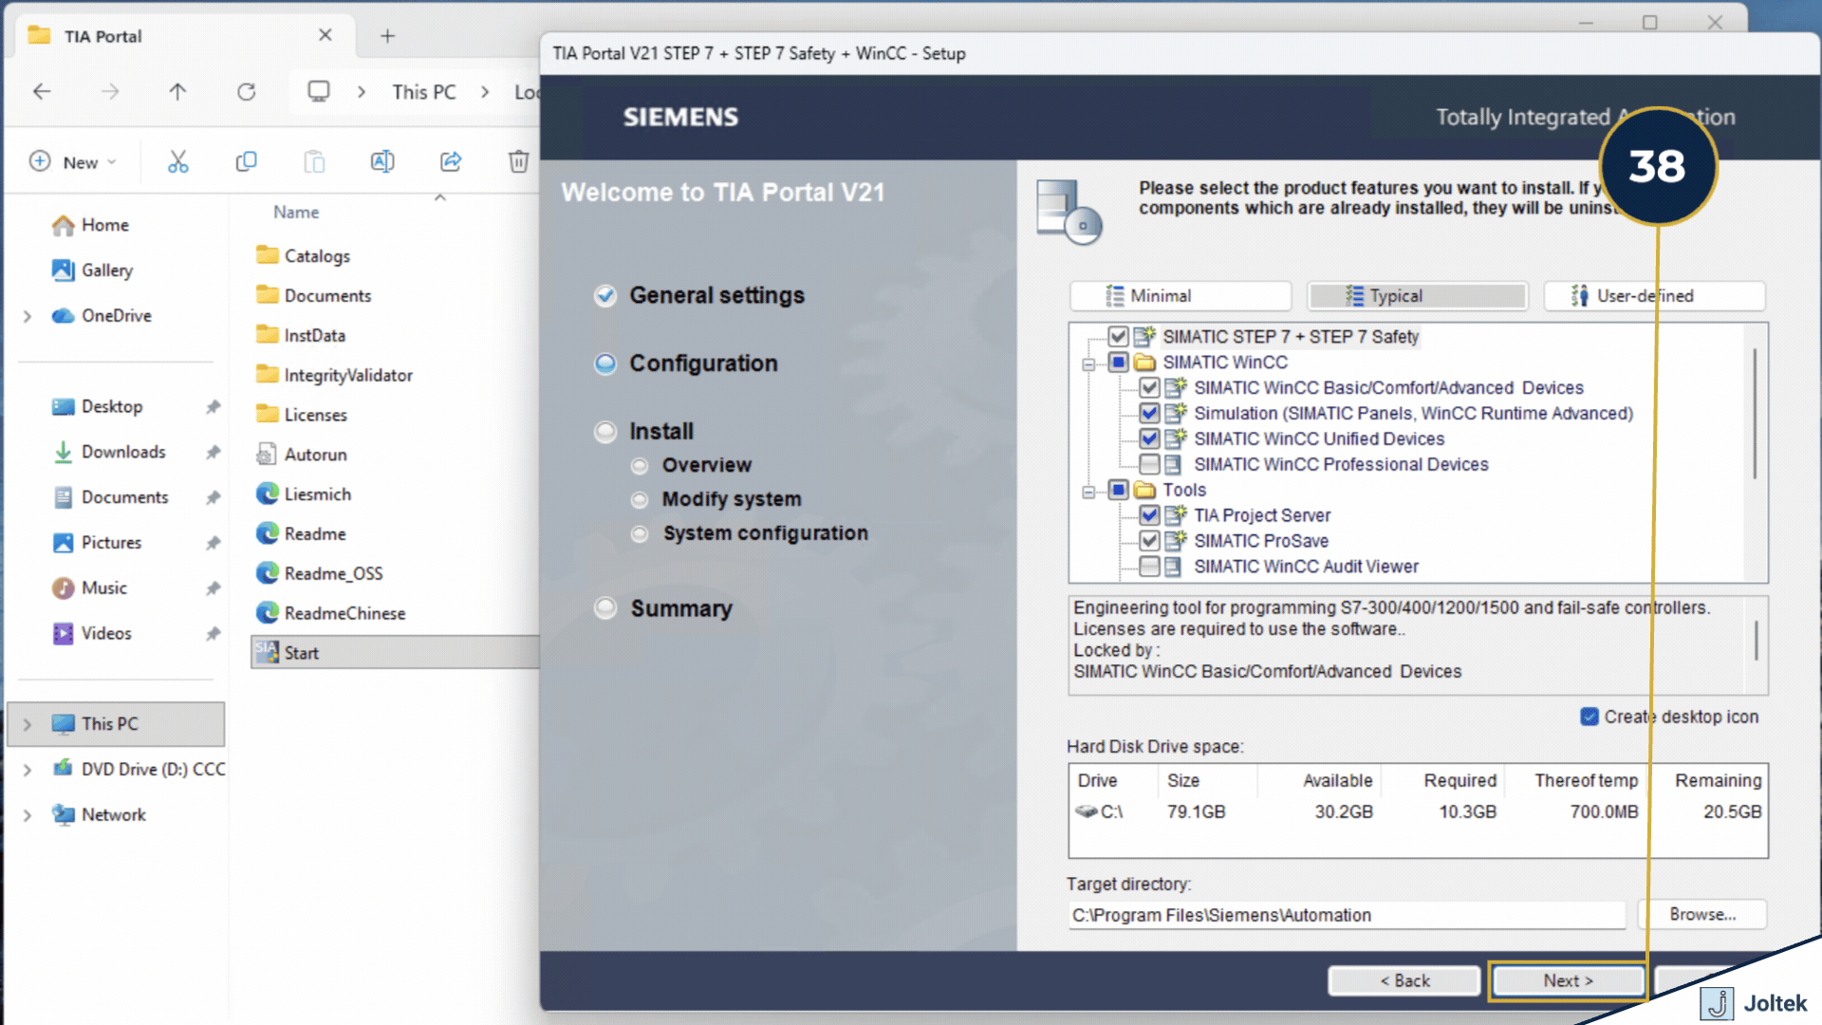Click the Target directory path field
Viewport: 1822px width, 1025px height.
(1346, 915)
